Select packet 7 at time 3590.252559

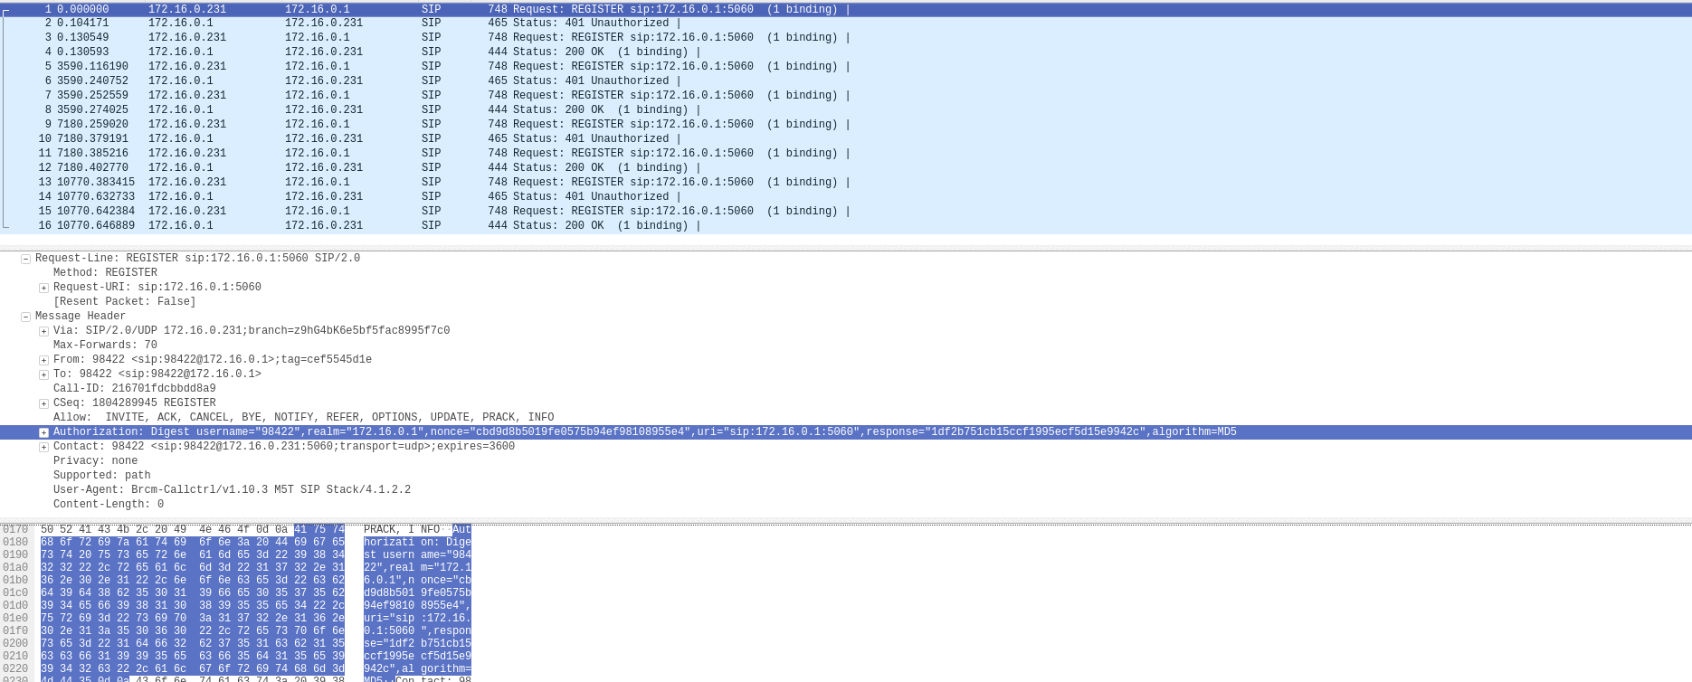click(x=846, y=96)
